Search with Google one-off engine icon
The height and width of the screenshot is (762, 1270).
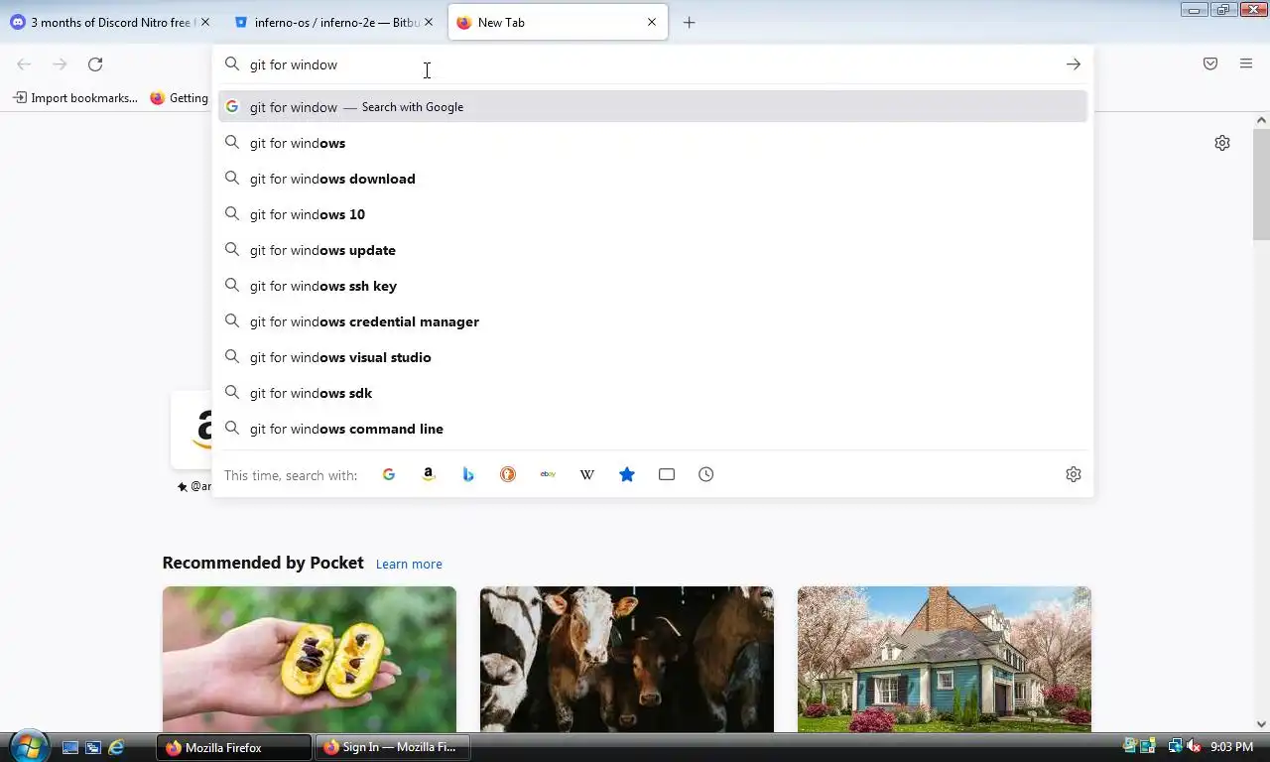point(389,474)
